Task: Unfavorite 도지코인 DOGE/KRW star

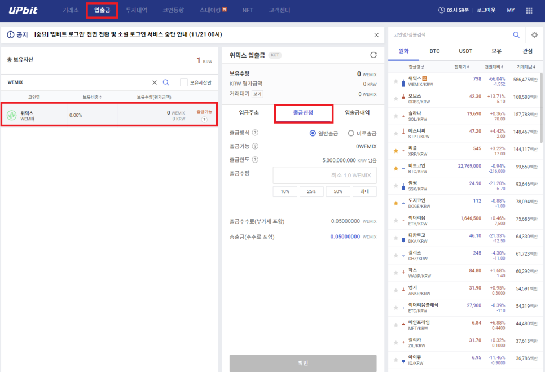Action: pyautogui.click(x=395, y=203)
